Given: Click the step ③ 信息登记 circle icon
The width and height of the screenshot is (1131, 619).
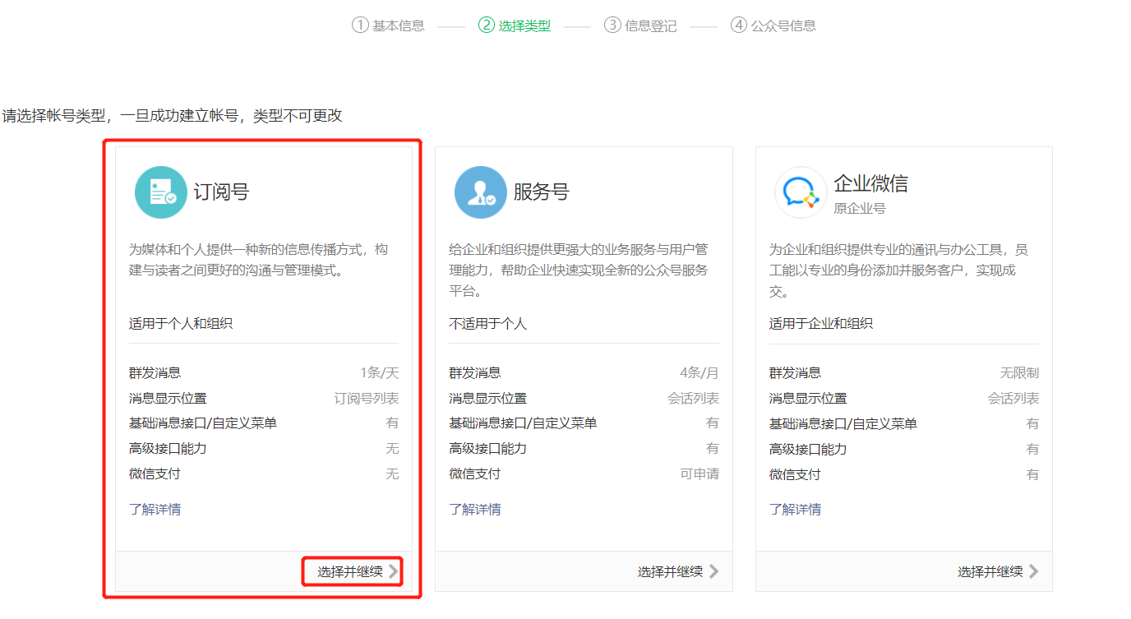Looking at the screenshot, I should [612, 25].
